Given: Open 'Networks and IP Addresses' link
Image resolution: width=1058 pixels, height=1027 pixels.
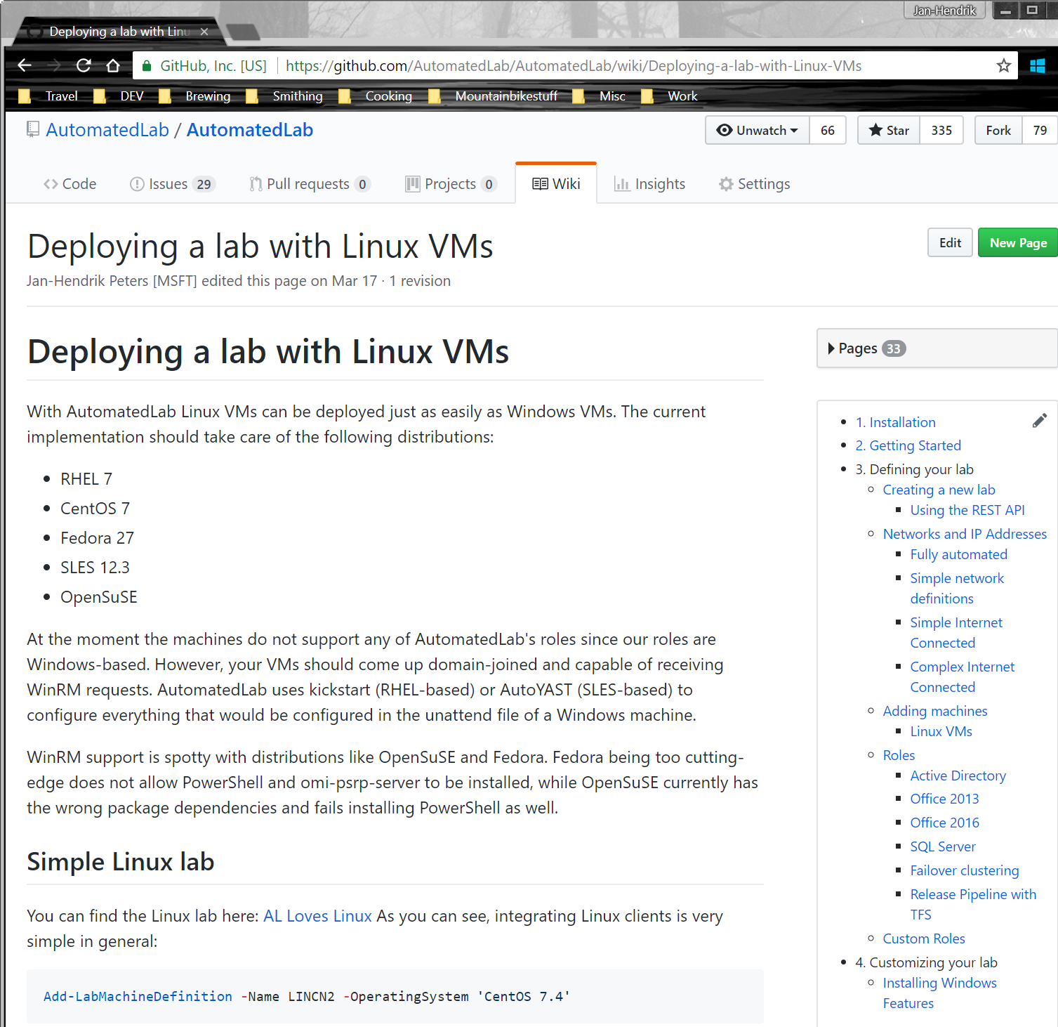Looking at the screenshot, I should click(965, 534).
